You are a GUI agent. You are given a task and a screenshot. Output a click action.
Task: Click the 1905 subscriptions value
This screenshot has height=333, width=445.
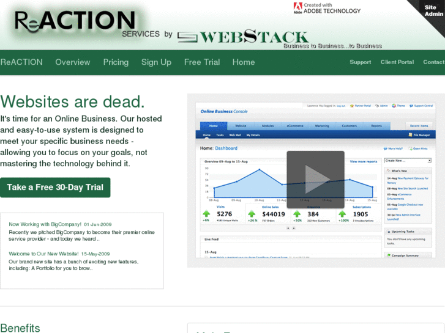point(361,214)
